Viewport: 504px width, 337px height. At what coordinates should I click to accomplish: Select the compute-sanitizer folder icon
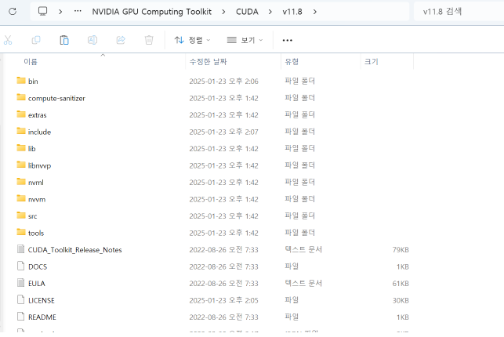click(x=21, y=97)
